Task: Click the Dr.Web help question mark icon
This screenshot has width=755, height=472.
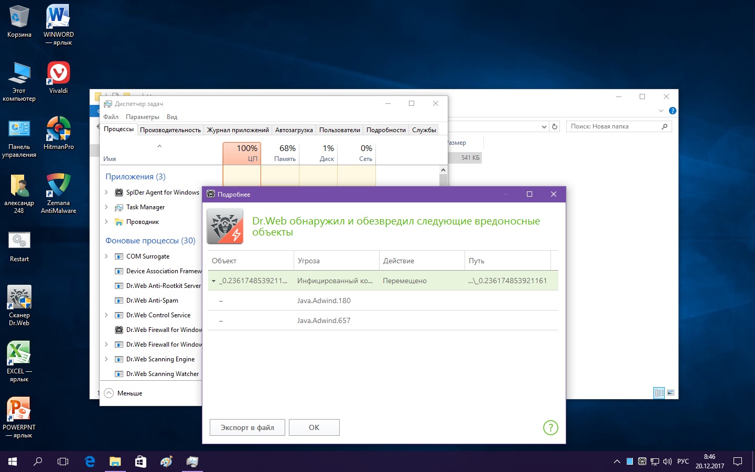Action: tap(551, 427)
